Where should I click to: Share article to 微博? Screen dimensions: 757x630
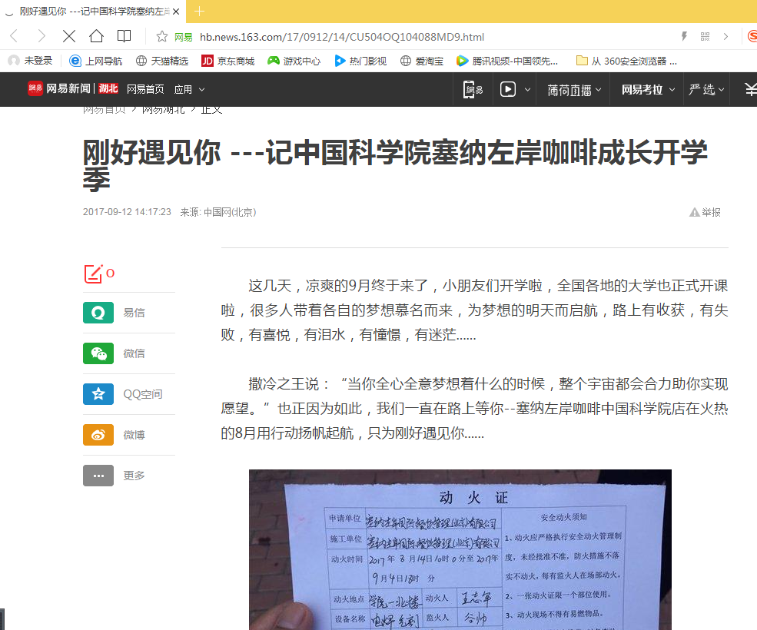[98, 435]
